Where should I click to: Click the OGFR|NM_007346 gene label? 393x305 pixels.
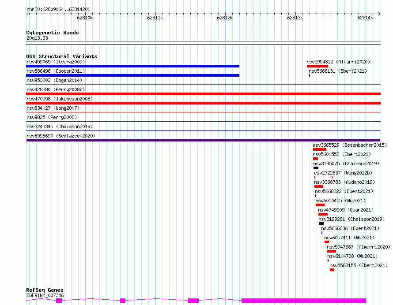(x=45, y=295)
